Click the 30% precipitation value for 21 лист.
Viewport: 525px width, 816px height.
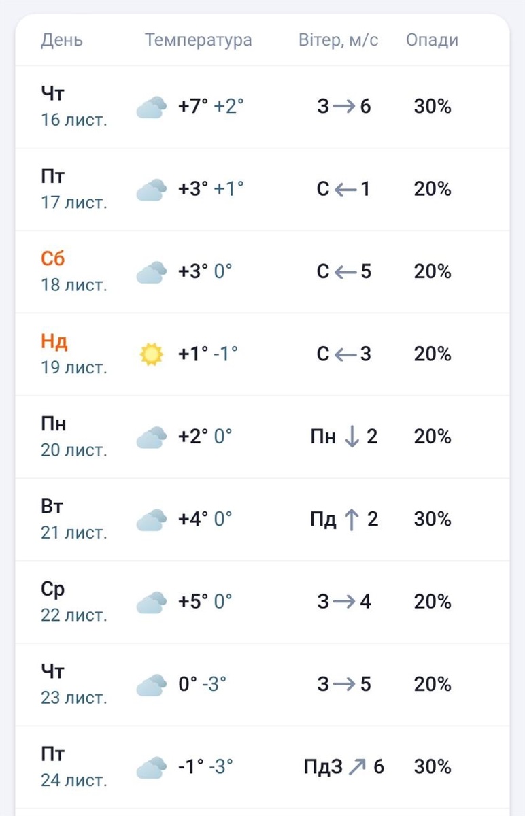pos(433,520)
